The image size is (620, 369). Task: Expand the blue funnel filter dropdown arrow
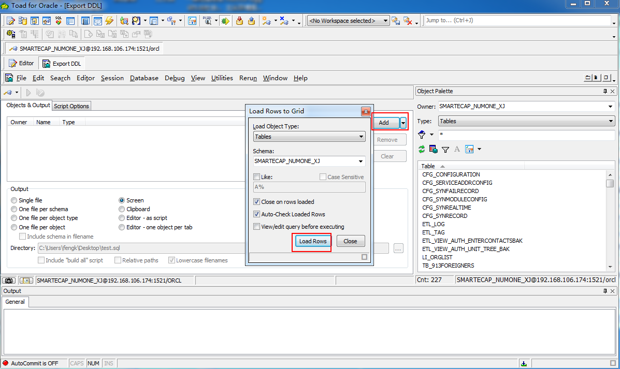[431, 135]
